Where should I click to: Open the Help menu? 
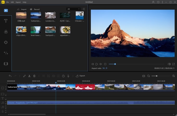(24, 2)
